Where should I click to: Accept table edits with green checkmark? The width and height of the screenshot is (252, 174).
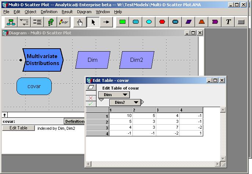91,104
